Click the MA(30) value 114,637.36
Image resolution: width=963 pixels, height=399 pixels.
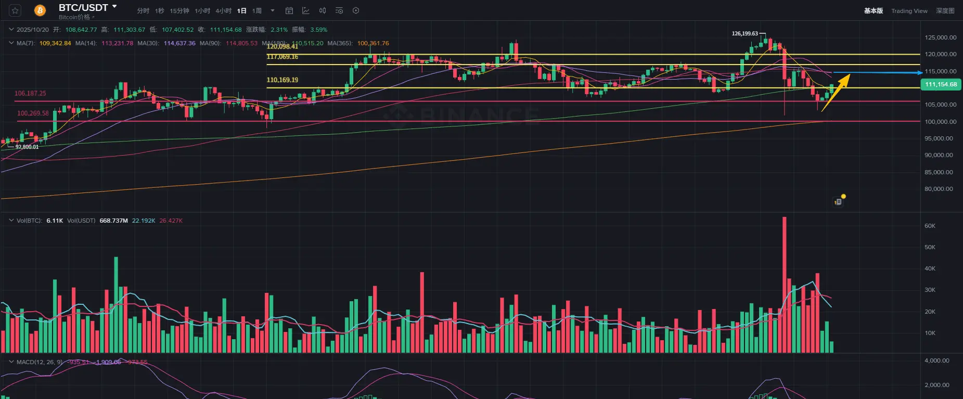(x=179, y=43)
